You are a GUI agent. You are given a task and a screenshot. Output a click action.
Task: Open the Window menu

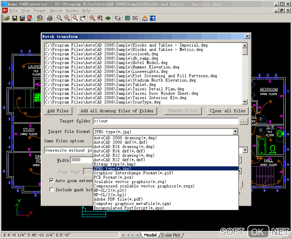point(72,11)
